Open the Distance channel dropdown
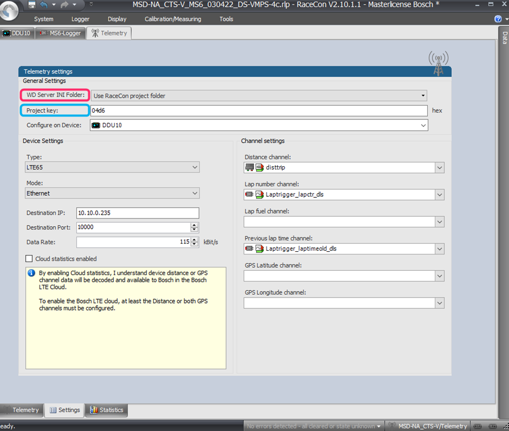Screen dimensions: 509x431 (x=440, y=168)
